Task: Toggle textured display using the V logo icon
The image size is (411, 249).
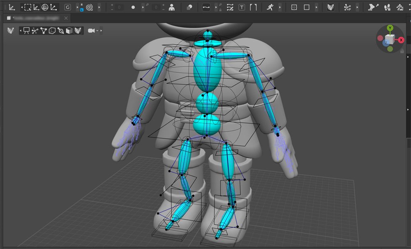Action: pos(78,30)
